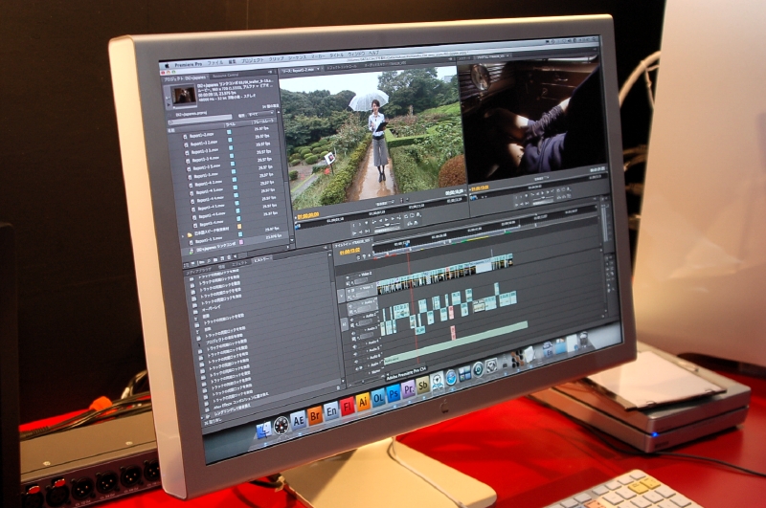Image resolution: width=766 pixels, height=508 pixels.
Task: Launch Adobe Flash from the Dock
Action: coord(348,405)
